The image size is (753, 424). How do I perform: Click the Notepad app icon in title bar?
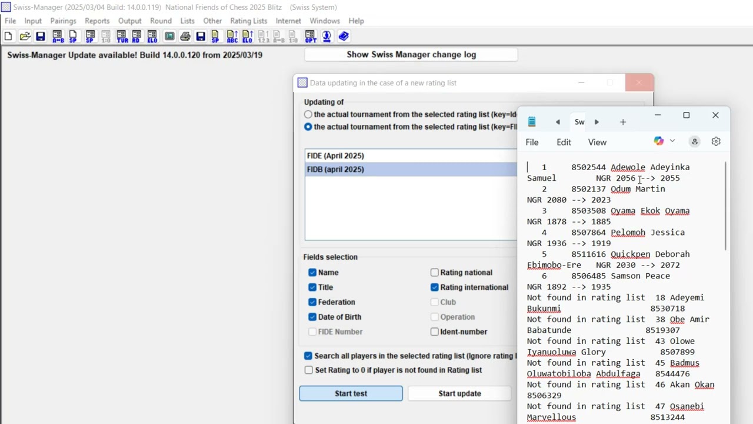pyautogui.click(x=532, y=122)
